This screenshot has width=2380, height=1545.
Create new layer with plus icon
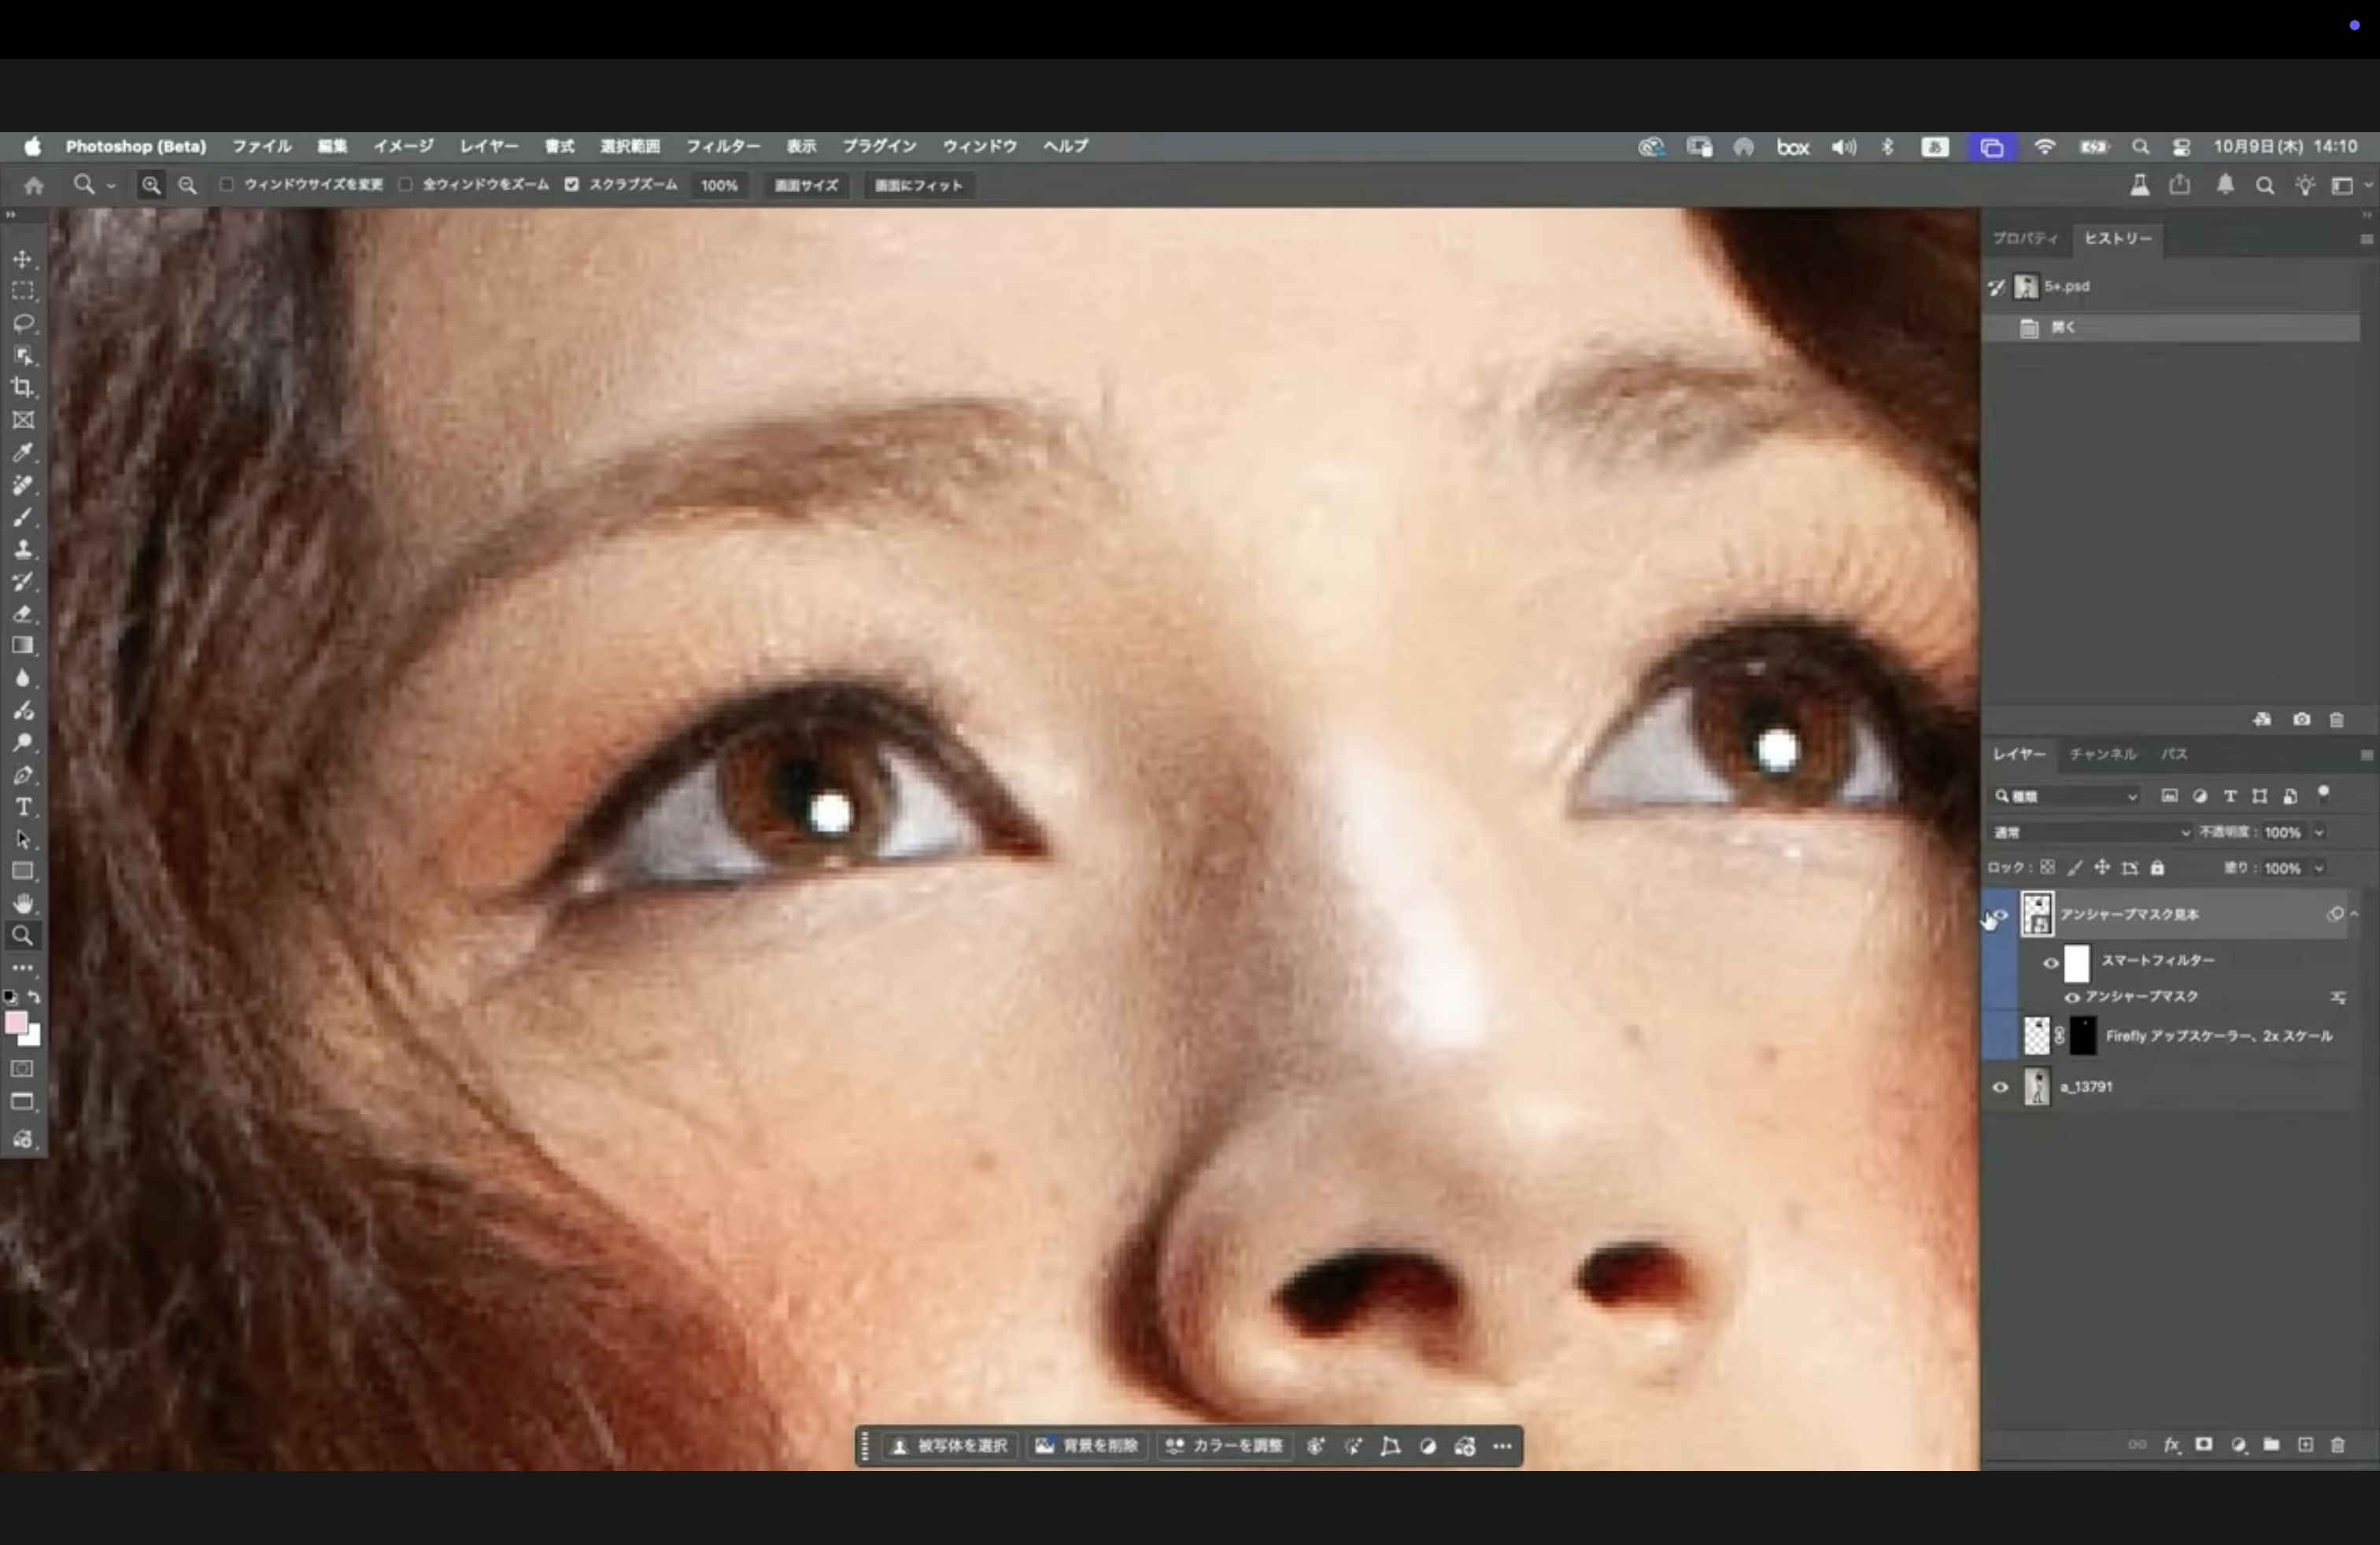pos(2305,1445)
